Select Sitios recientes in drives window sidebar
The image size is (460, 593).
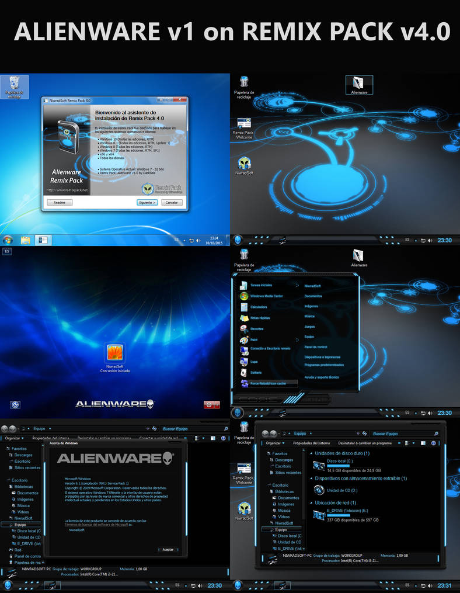285,473
